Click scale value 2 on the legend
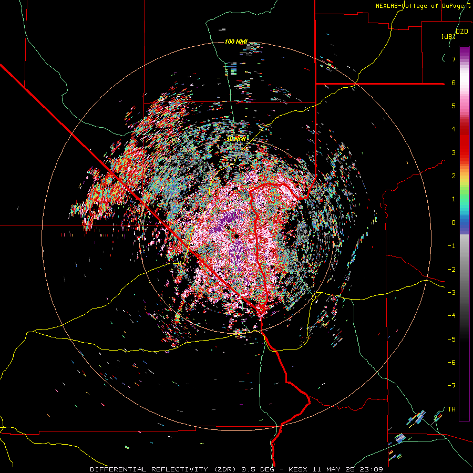This screenshot has height=473, width=473. 454,176
